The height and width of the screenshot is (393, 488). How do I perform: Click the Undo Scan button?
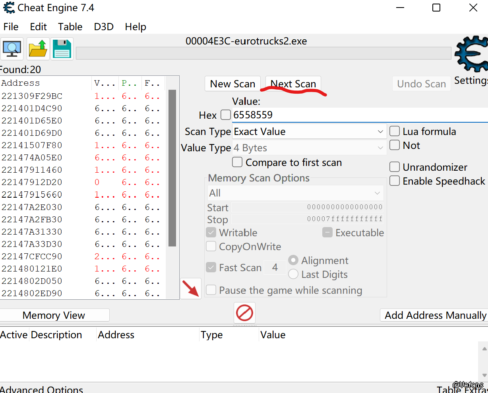point(422,84)
